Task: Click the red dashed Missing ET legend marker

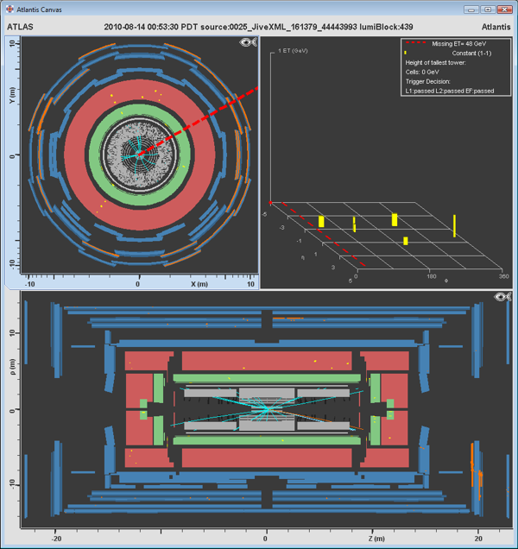Action: [x=422, y=43]
